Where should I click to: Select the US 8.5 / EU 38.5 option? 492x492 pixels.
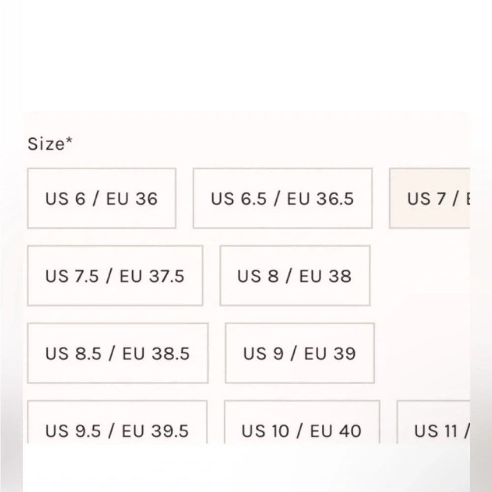118,353
